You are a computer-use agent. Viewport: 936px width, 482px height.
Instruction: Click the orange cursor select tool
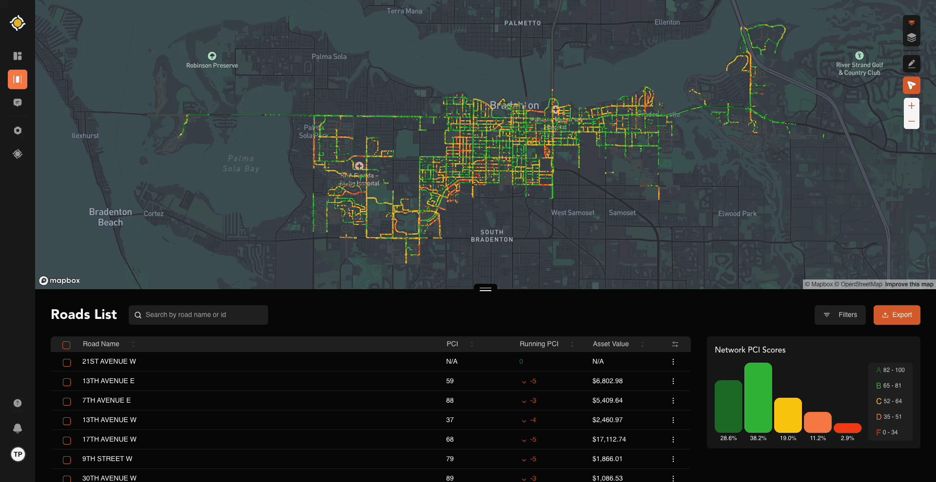pos(911,85)
